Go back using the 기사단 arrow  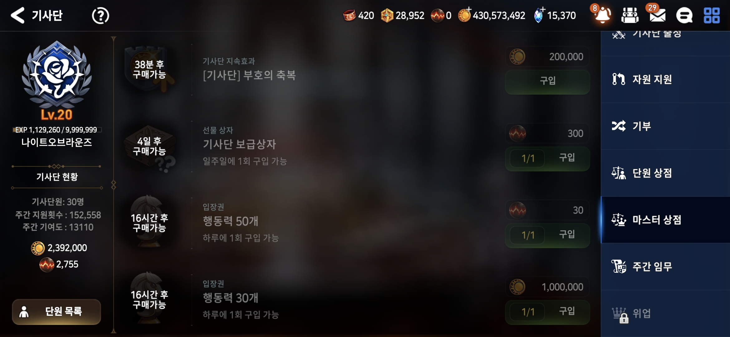pos(18,15)
